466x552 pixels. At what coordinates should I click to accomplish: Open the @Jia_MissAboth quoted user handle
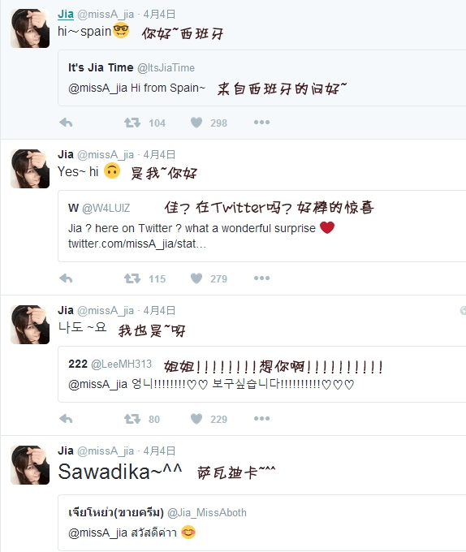click(207, 512)
